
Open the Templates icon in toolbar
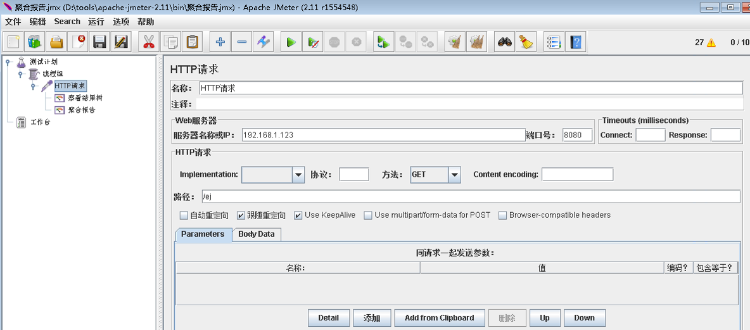click(35, 42)
